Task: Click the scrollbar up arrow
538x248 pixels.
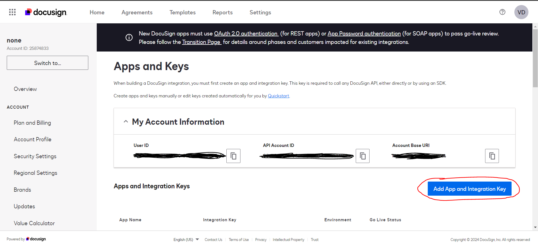Action: point(535,26)
